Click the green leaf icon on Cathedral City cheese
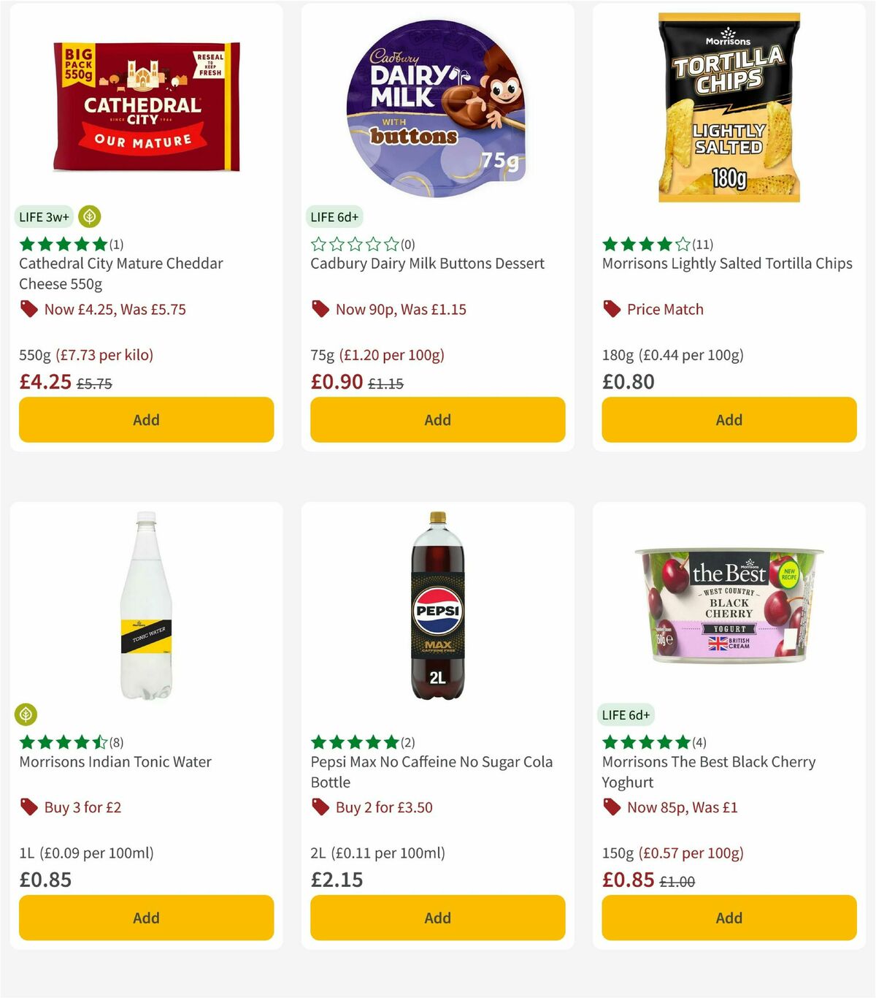This screenshot has height=998, width=876. (88, 216)
